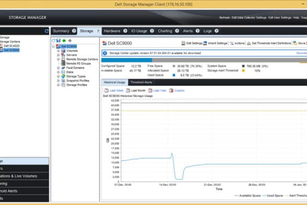Click the refresh icon in the left navigation header
The height and width of the screenshot is (205, 307).
46,31
